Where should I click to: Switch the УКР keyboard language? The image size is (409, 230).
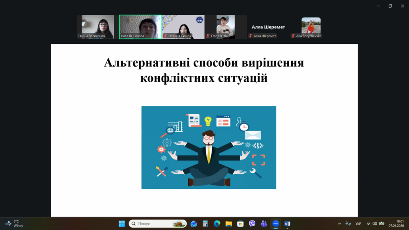pos(358,224)
